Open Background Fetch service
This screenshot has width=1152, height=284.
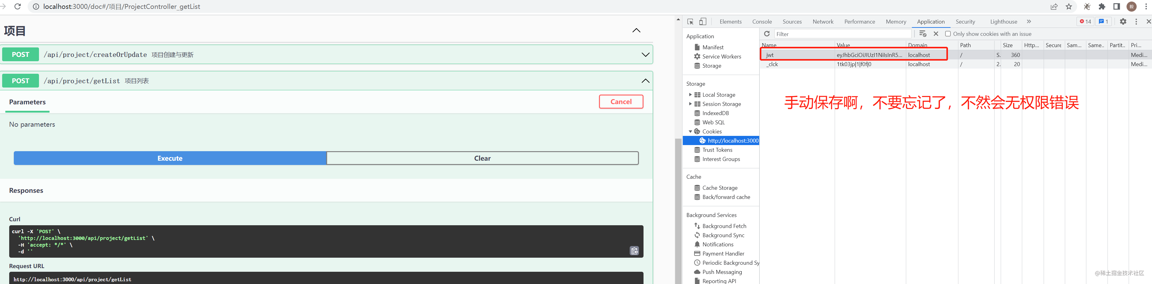coord(724,226)
